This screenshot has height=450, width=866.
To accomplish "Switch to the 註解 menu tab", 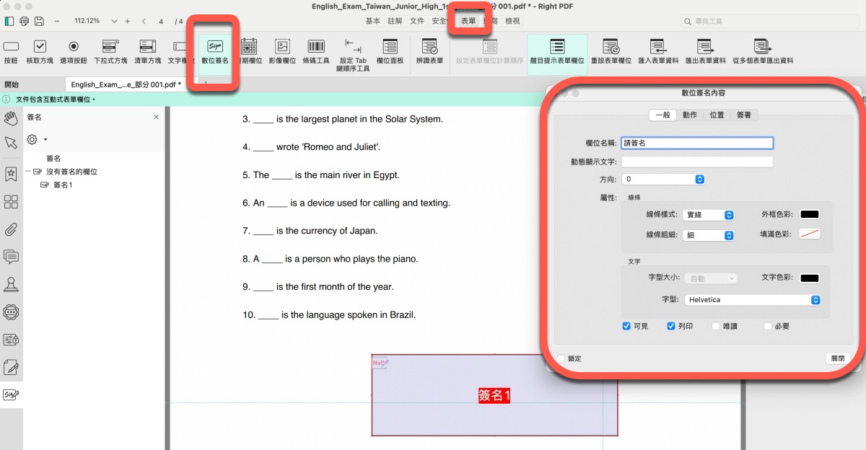I will [395, 21].
